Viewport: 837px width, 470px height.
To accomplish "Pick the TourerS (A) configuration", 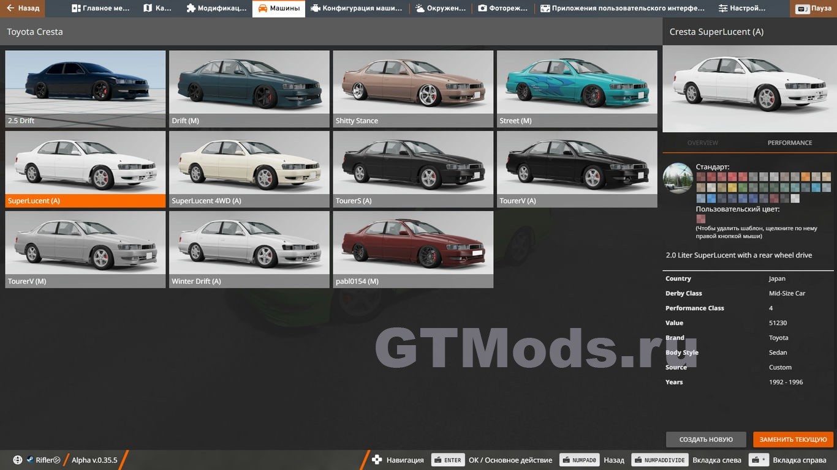I will click(413, 169).
